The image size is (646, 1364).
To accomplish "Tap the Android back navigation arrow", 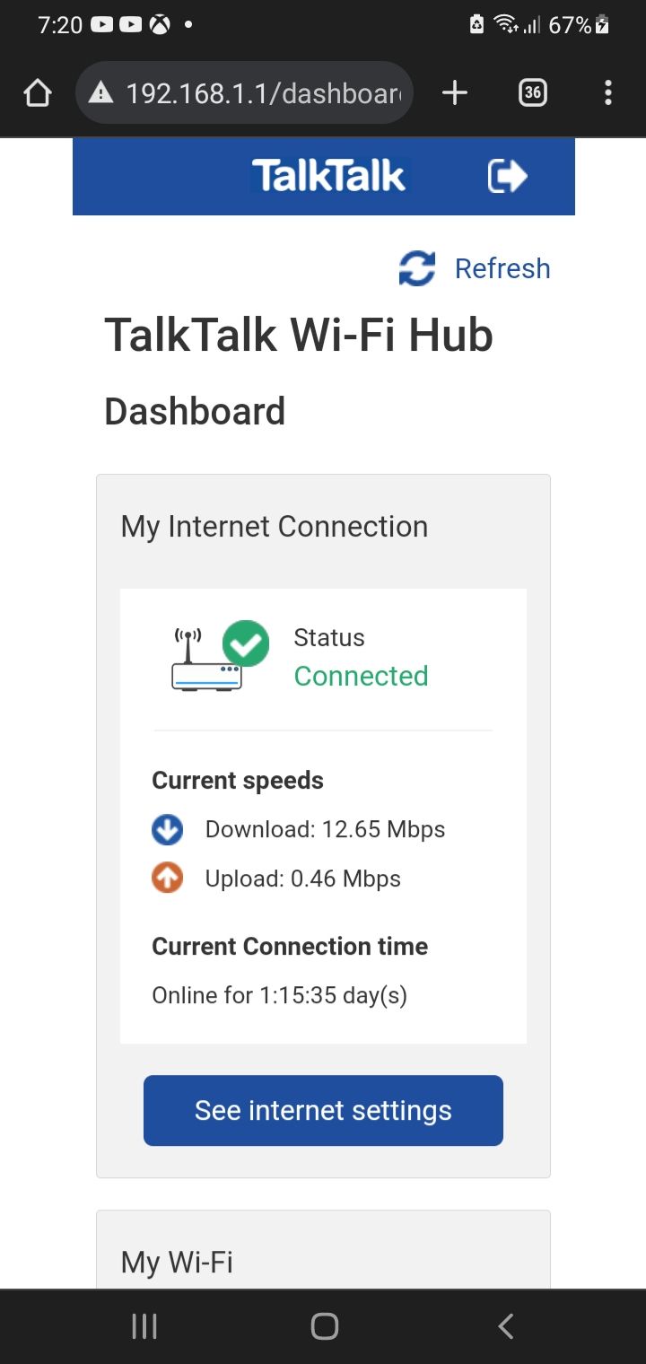I will click(x=506, y=1326).
